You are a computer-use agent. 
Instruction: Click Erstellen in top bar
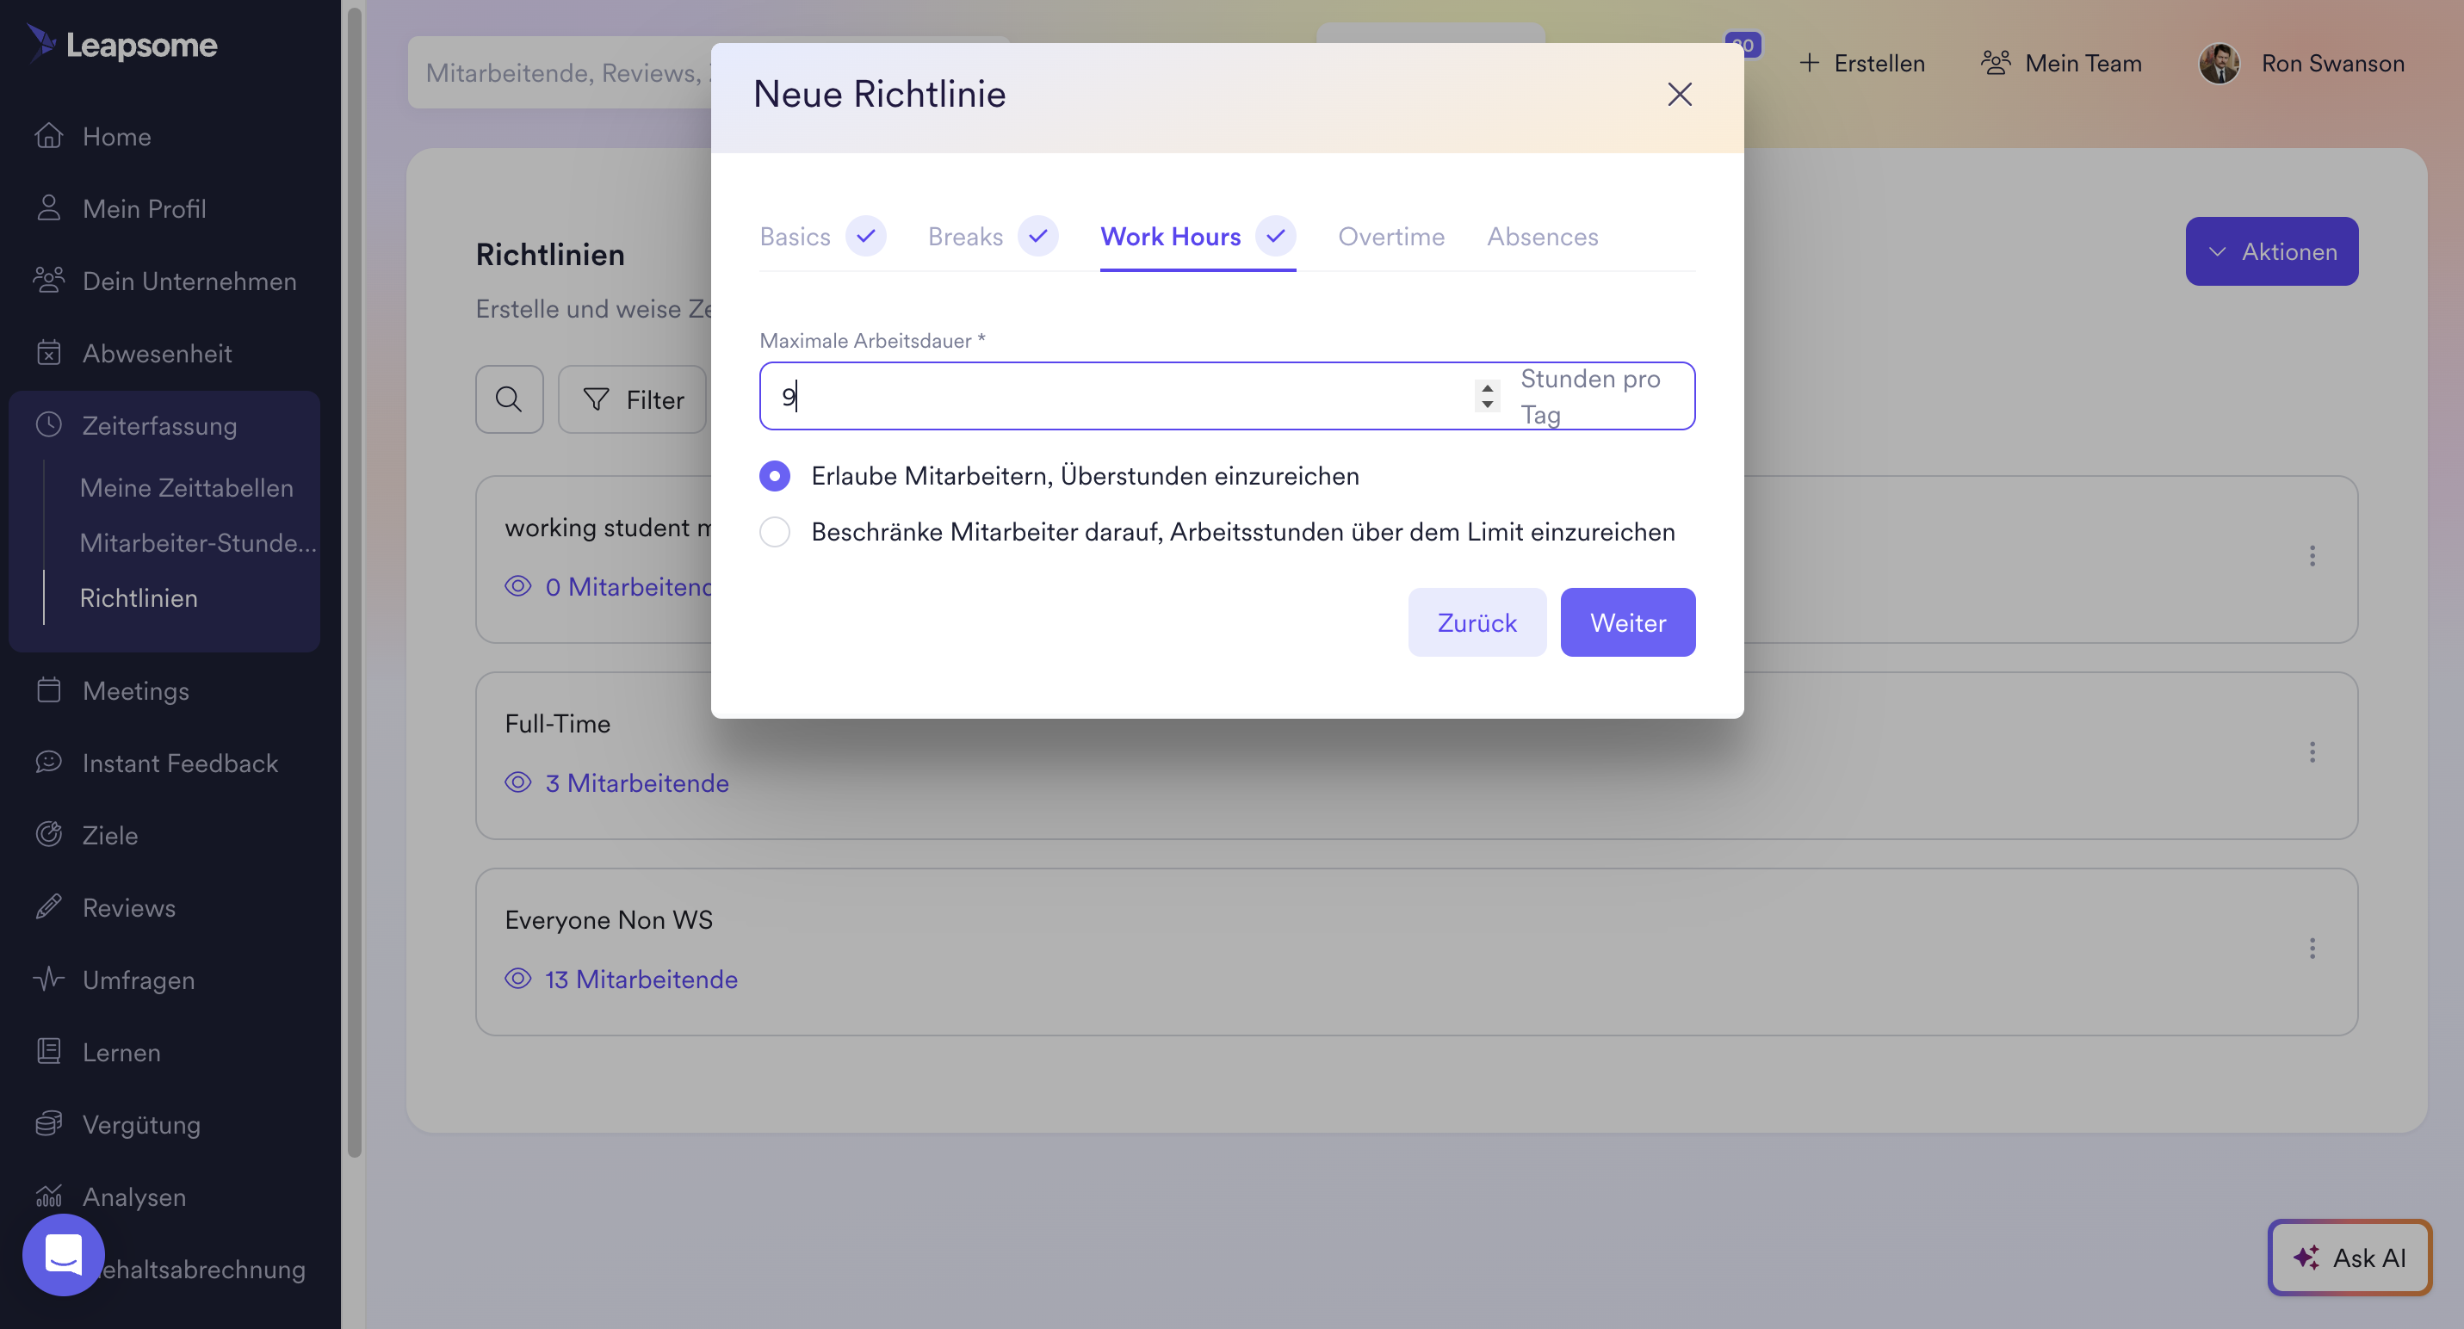click(x=1861, y=63)
